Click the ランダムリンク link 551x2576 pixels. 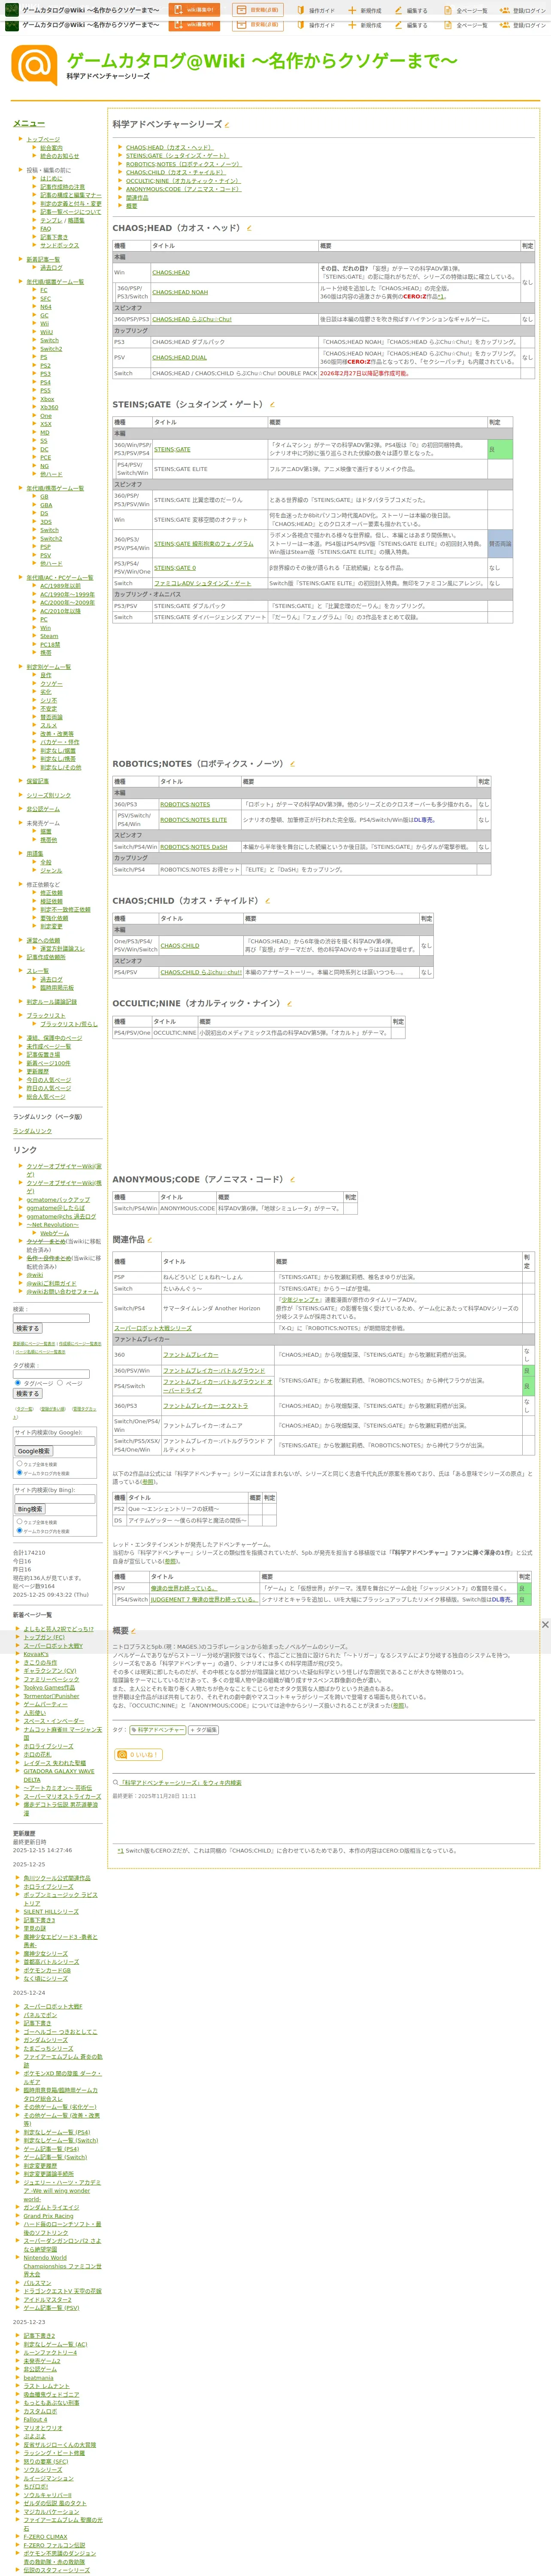pyautogui.click(x=32, y=1131)
